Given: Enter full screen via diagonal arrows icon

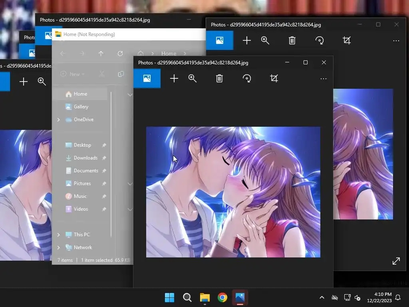Looking at the screenshot, I should 396,261.
